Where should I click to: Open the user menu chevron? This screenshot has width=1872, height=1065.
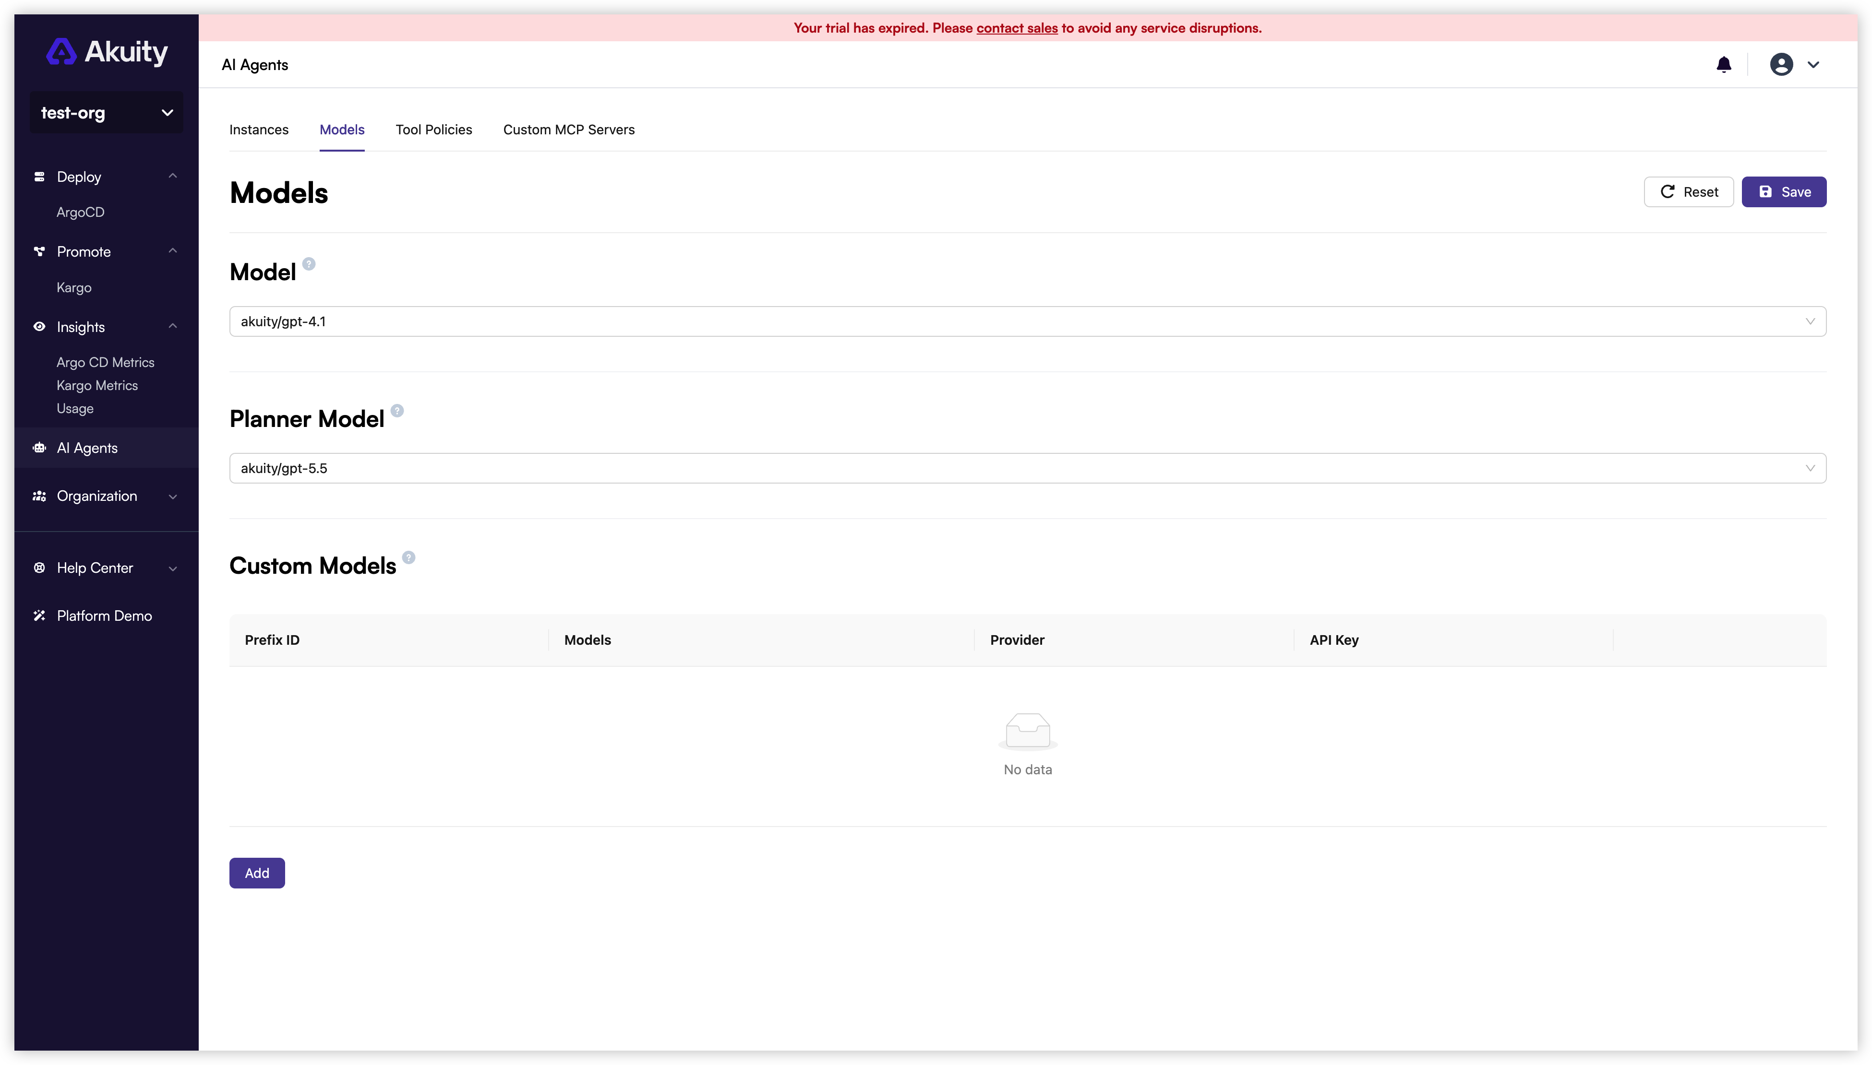pyautogui.click(x=1813, y=64)
